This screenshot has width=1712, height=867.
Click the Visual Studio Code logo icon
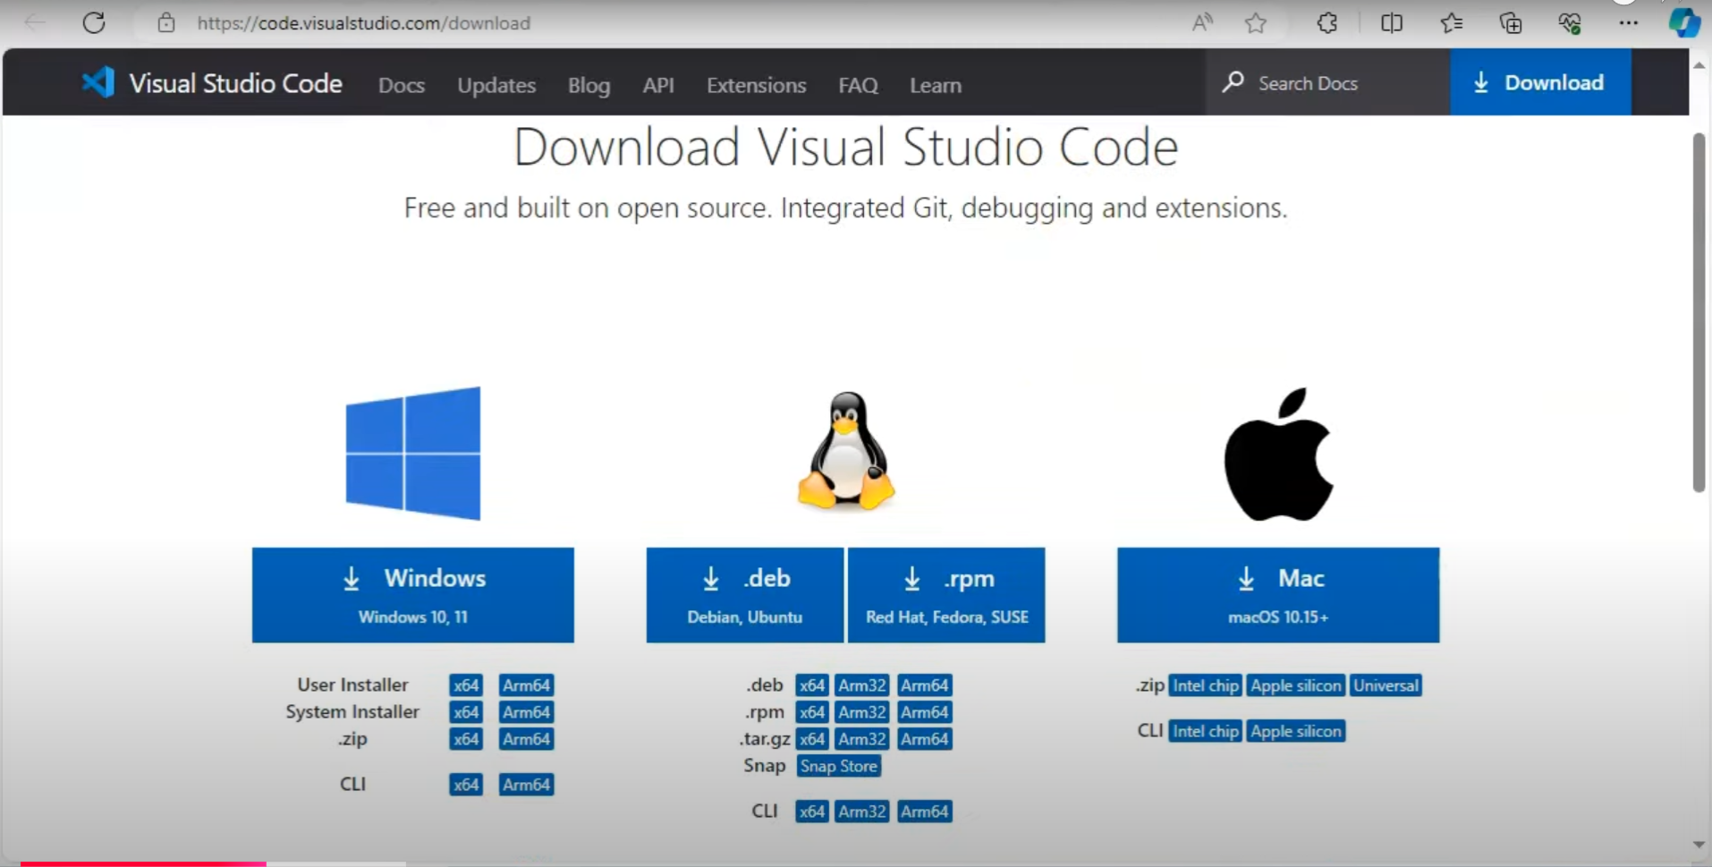[x=98, y=83]
